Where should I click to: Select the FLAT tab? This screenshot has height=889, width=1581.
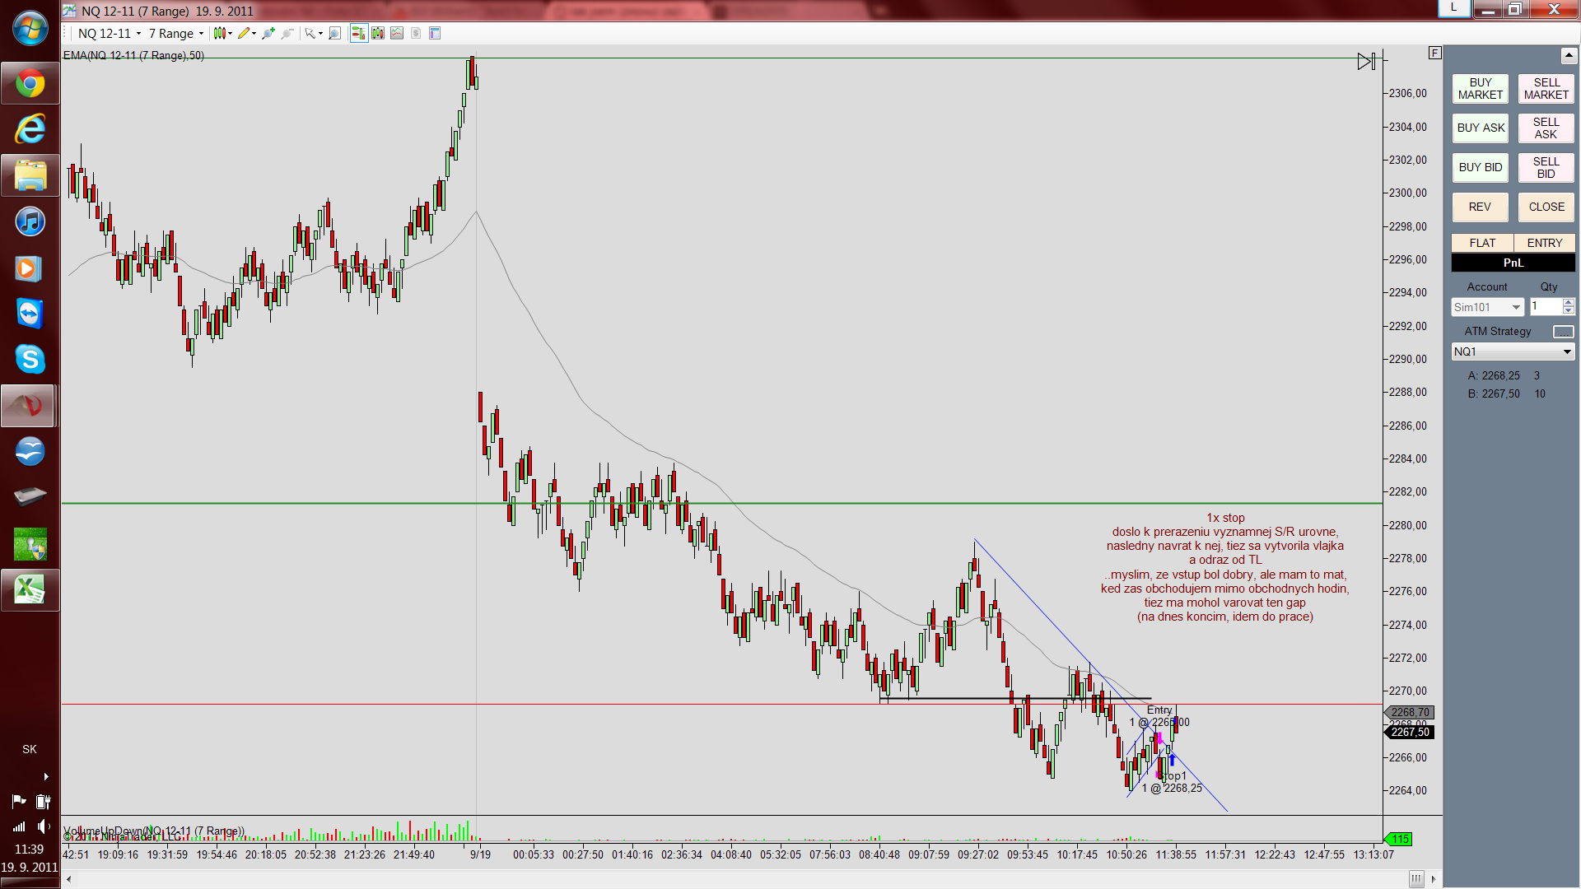[x=1481, y=243]
